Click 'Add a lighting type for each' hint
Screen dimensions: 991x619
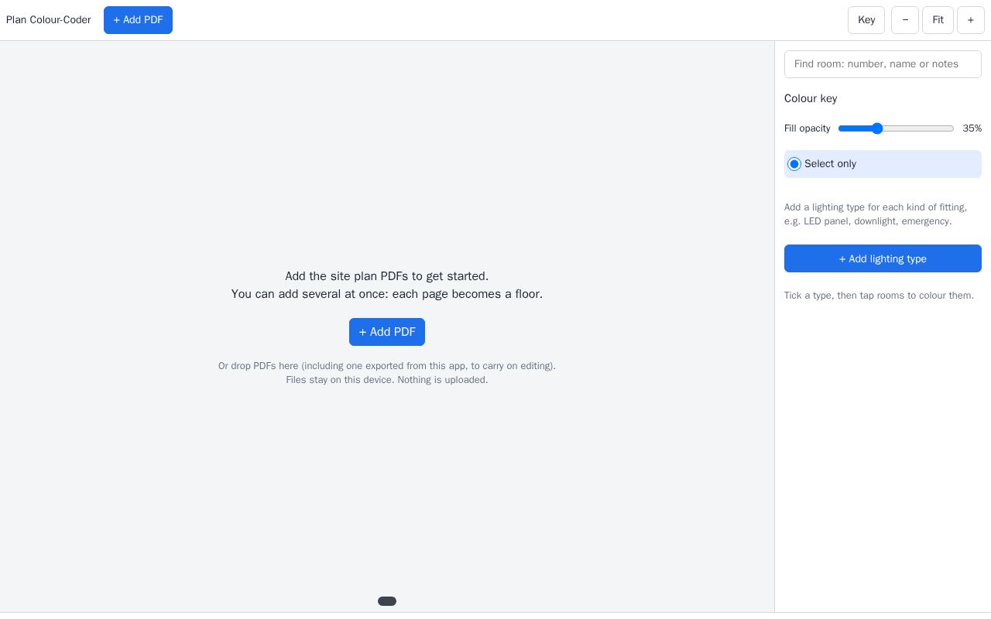pyautogui.click(x=876, y=214)
